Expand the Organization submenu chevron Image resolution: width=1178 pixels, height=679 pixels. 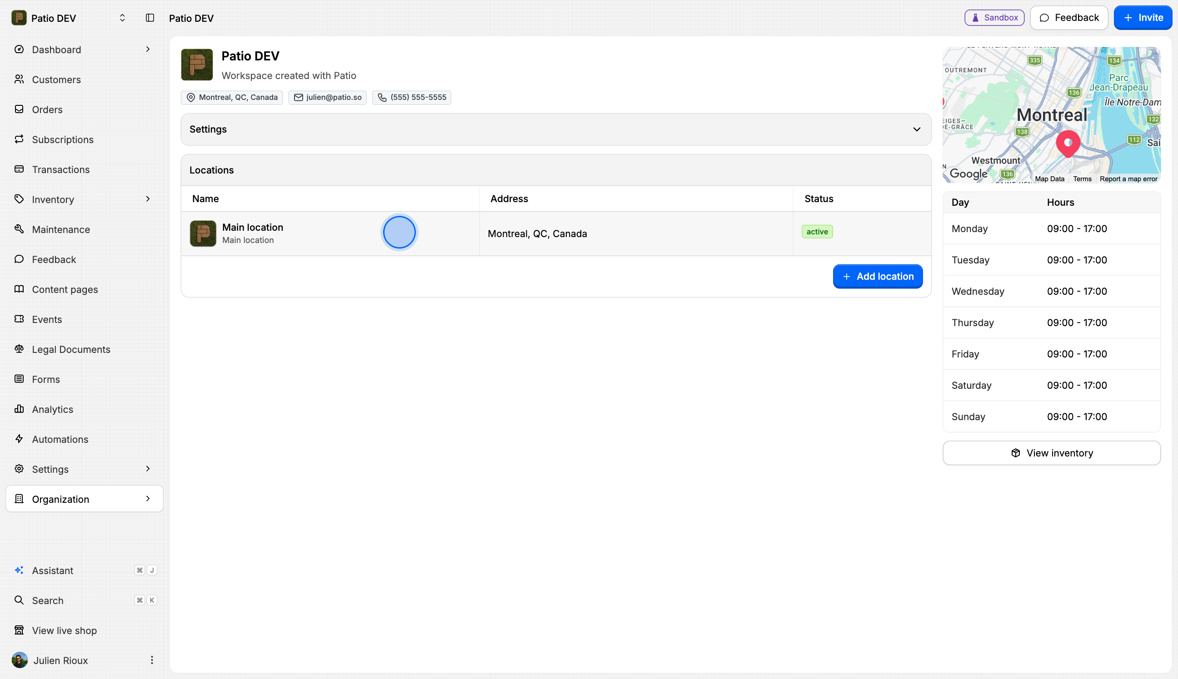tap(148, 499)
